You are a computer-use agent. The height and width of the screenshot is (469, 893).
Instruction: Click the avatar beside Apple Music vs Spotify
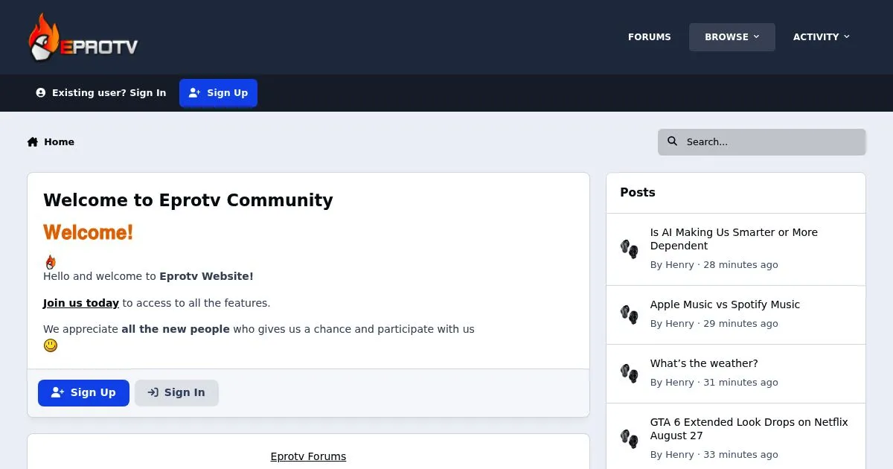tap(630, 314)
